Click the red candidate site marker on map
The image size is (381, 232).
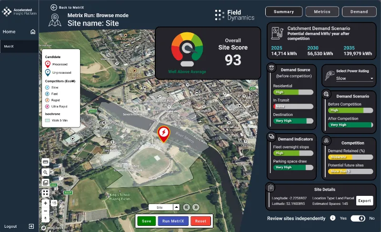(x=163, y=133)
